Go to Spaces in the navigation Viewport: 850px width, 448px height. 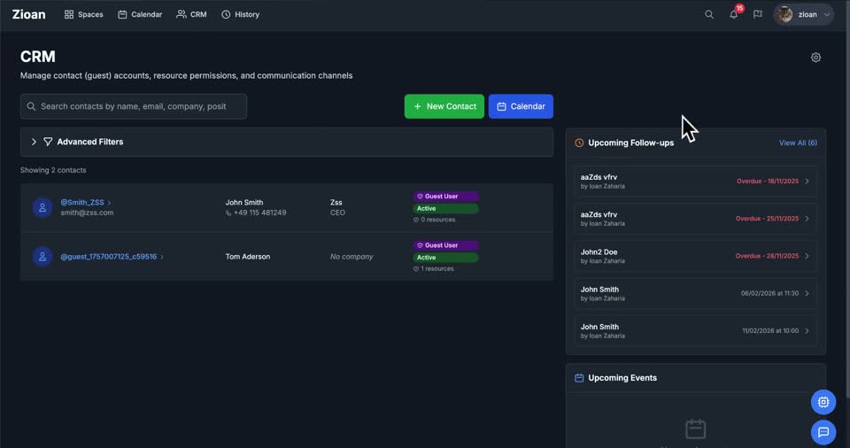83,15
